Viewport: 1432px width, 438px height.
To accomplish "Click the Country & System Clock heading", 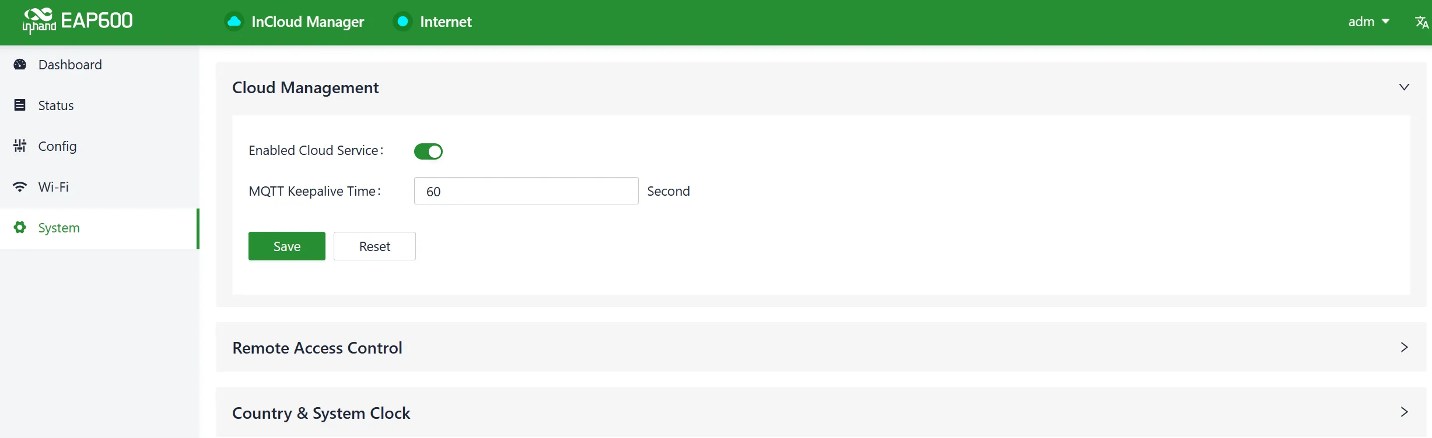I will point(321,413).
